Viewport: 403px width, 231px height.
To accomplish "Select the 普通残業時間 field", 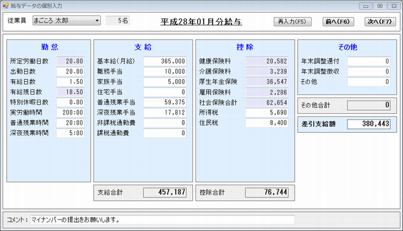I will point(70,123).
